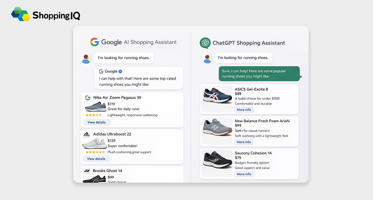Click the Saucony Cohesion 14 shoe image

tap(217, 163)
